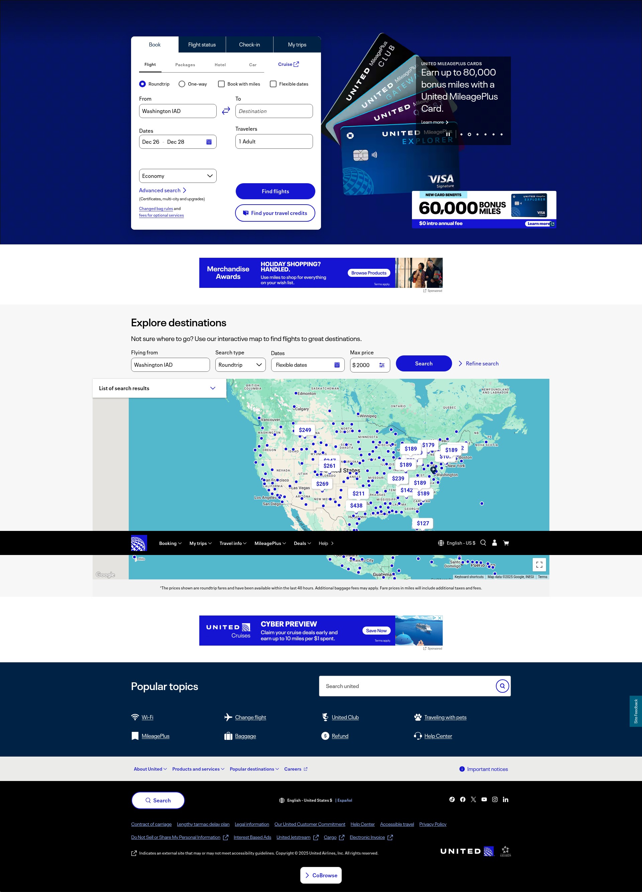642x892 pixels.
Task: Click the Important notices info icon
Action: [462, 769]
